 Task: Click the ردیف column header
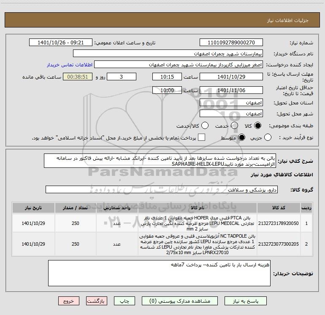306,208
